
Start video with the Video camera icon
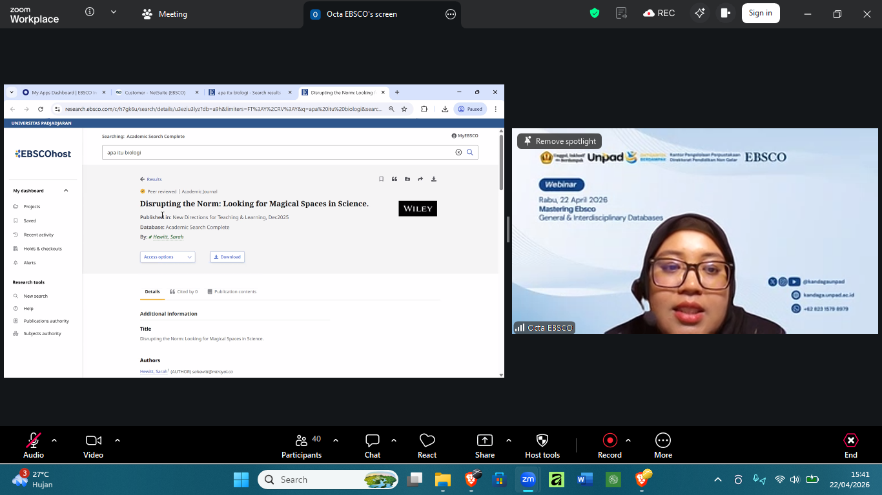click(x=94, y=440)
